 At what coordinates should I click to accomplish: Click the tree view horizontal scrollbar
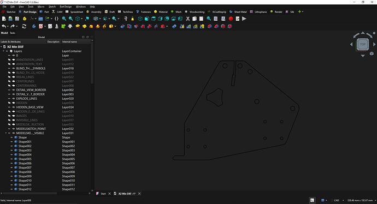(30, 193)
